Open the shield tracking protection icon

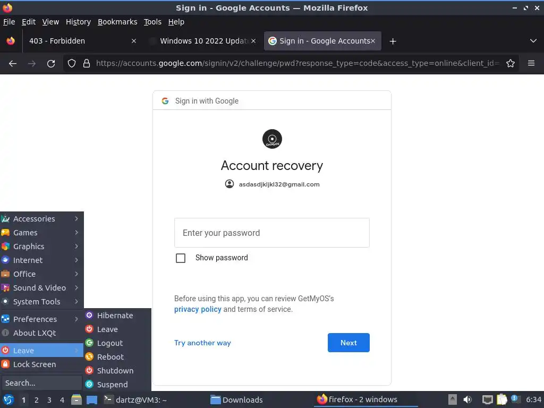click(x=72, y=63)
